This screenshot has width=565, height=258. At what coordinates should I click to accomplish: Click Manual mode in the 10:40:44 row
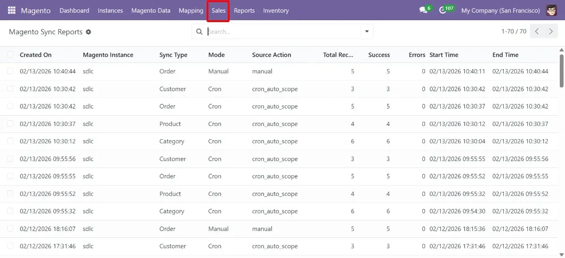coord(218,71)
